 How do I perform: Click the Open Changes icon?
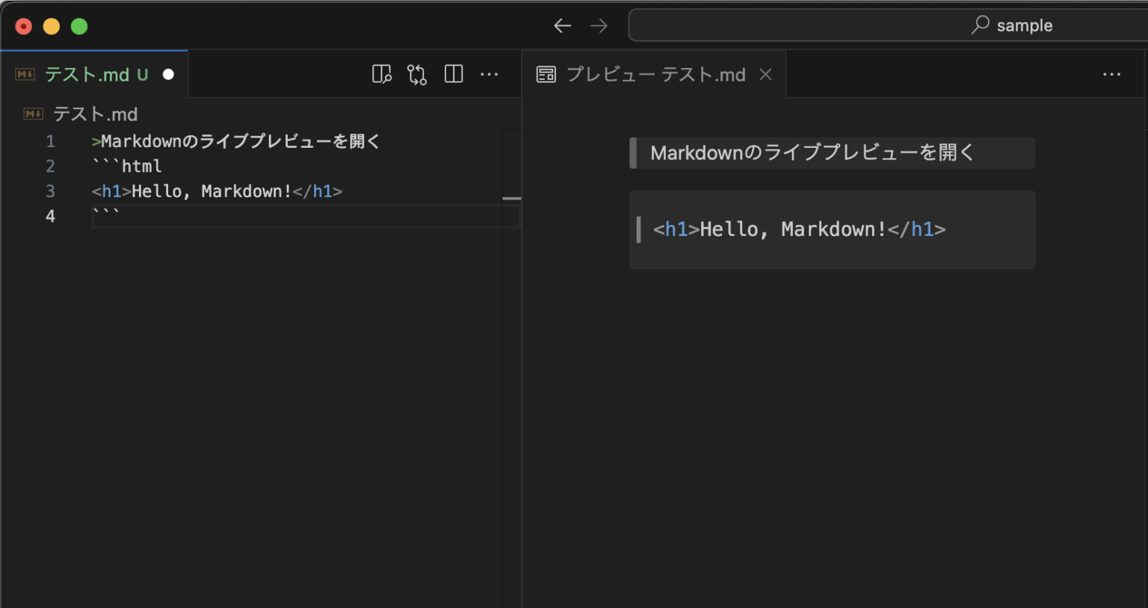click(417, 74)
